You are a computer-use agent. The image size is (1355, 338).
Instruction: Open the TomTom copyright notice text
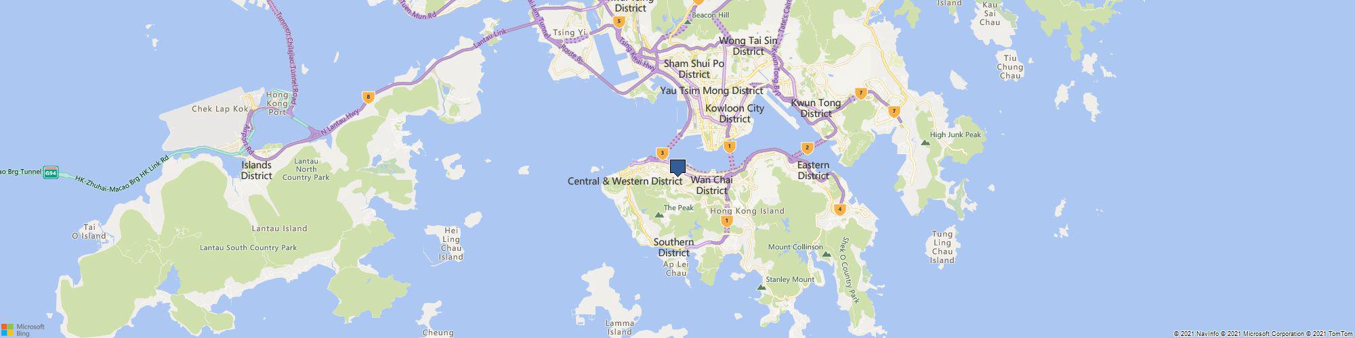[x=1331, y=334]
